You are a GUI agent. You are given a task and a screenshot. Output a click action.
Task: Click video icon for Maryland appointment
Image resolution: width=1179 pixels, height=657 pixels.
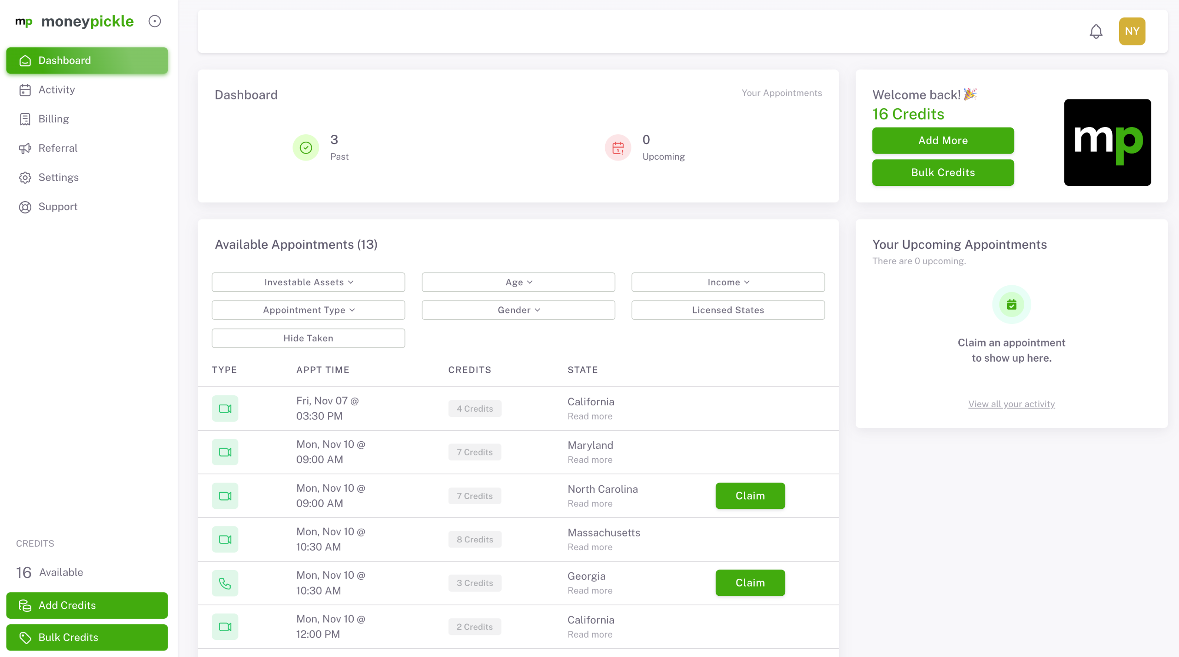point(225,452)
